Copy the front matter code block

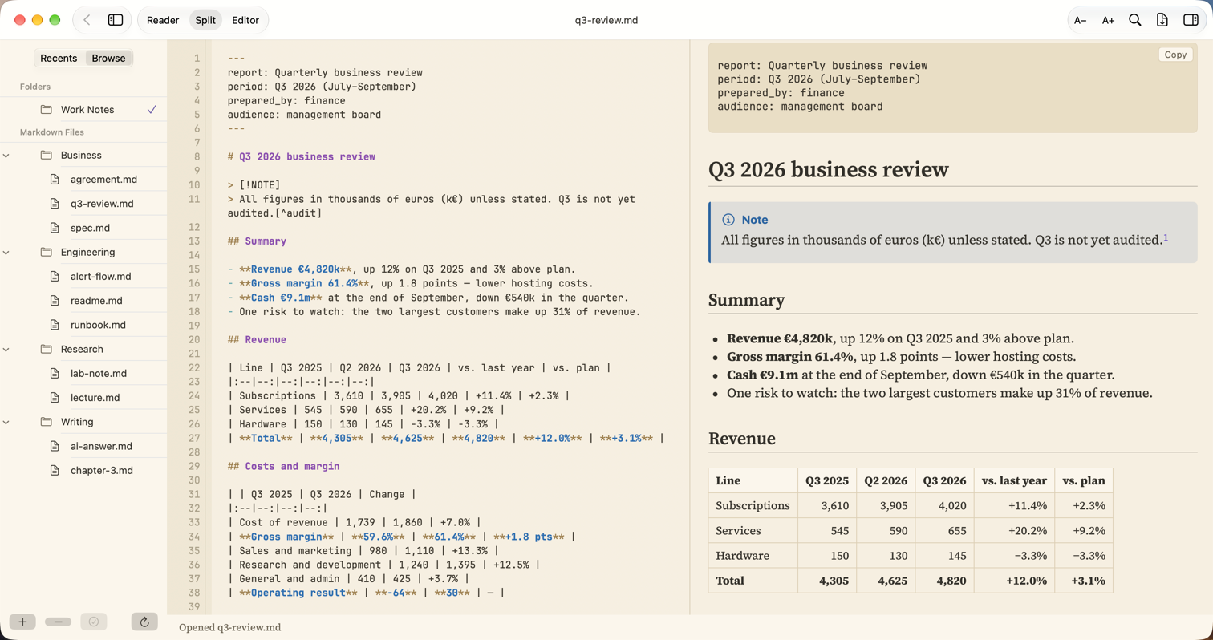(x=1175, y=55)
